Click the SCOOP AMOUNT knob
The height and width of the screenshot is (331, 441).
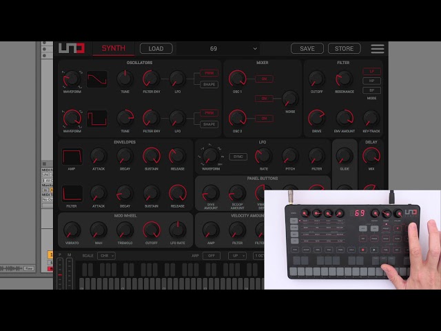pyautogui.click(x=237, y=193)
